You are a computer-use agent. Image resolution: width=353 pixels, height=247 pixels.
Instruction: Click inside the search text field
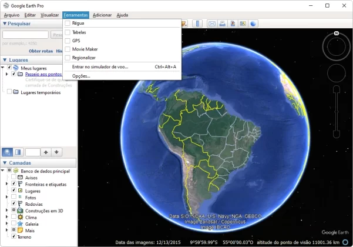coord(25,35)
